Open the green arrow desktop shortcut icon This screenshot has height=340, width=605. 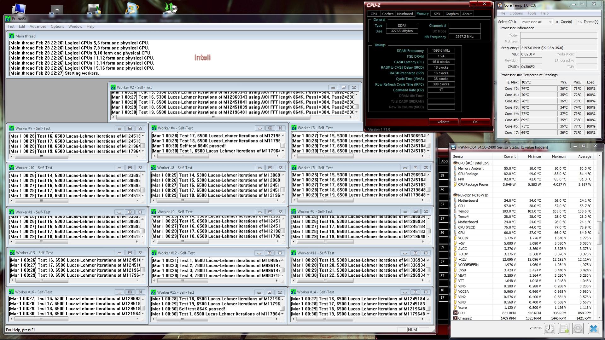[x=170, y=8]
